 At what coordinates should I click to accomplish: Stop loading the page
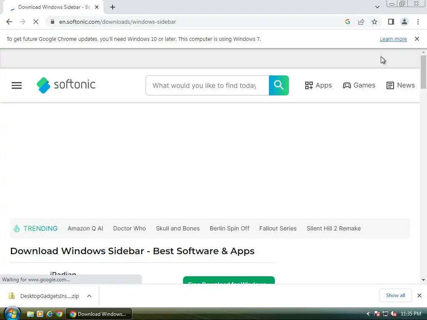(36, 22)
